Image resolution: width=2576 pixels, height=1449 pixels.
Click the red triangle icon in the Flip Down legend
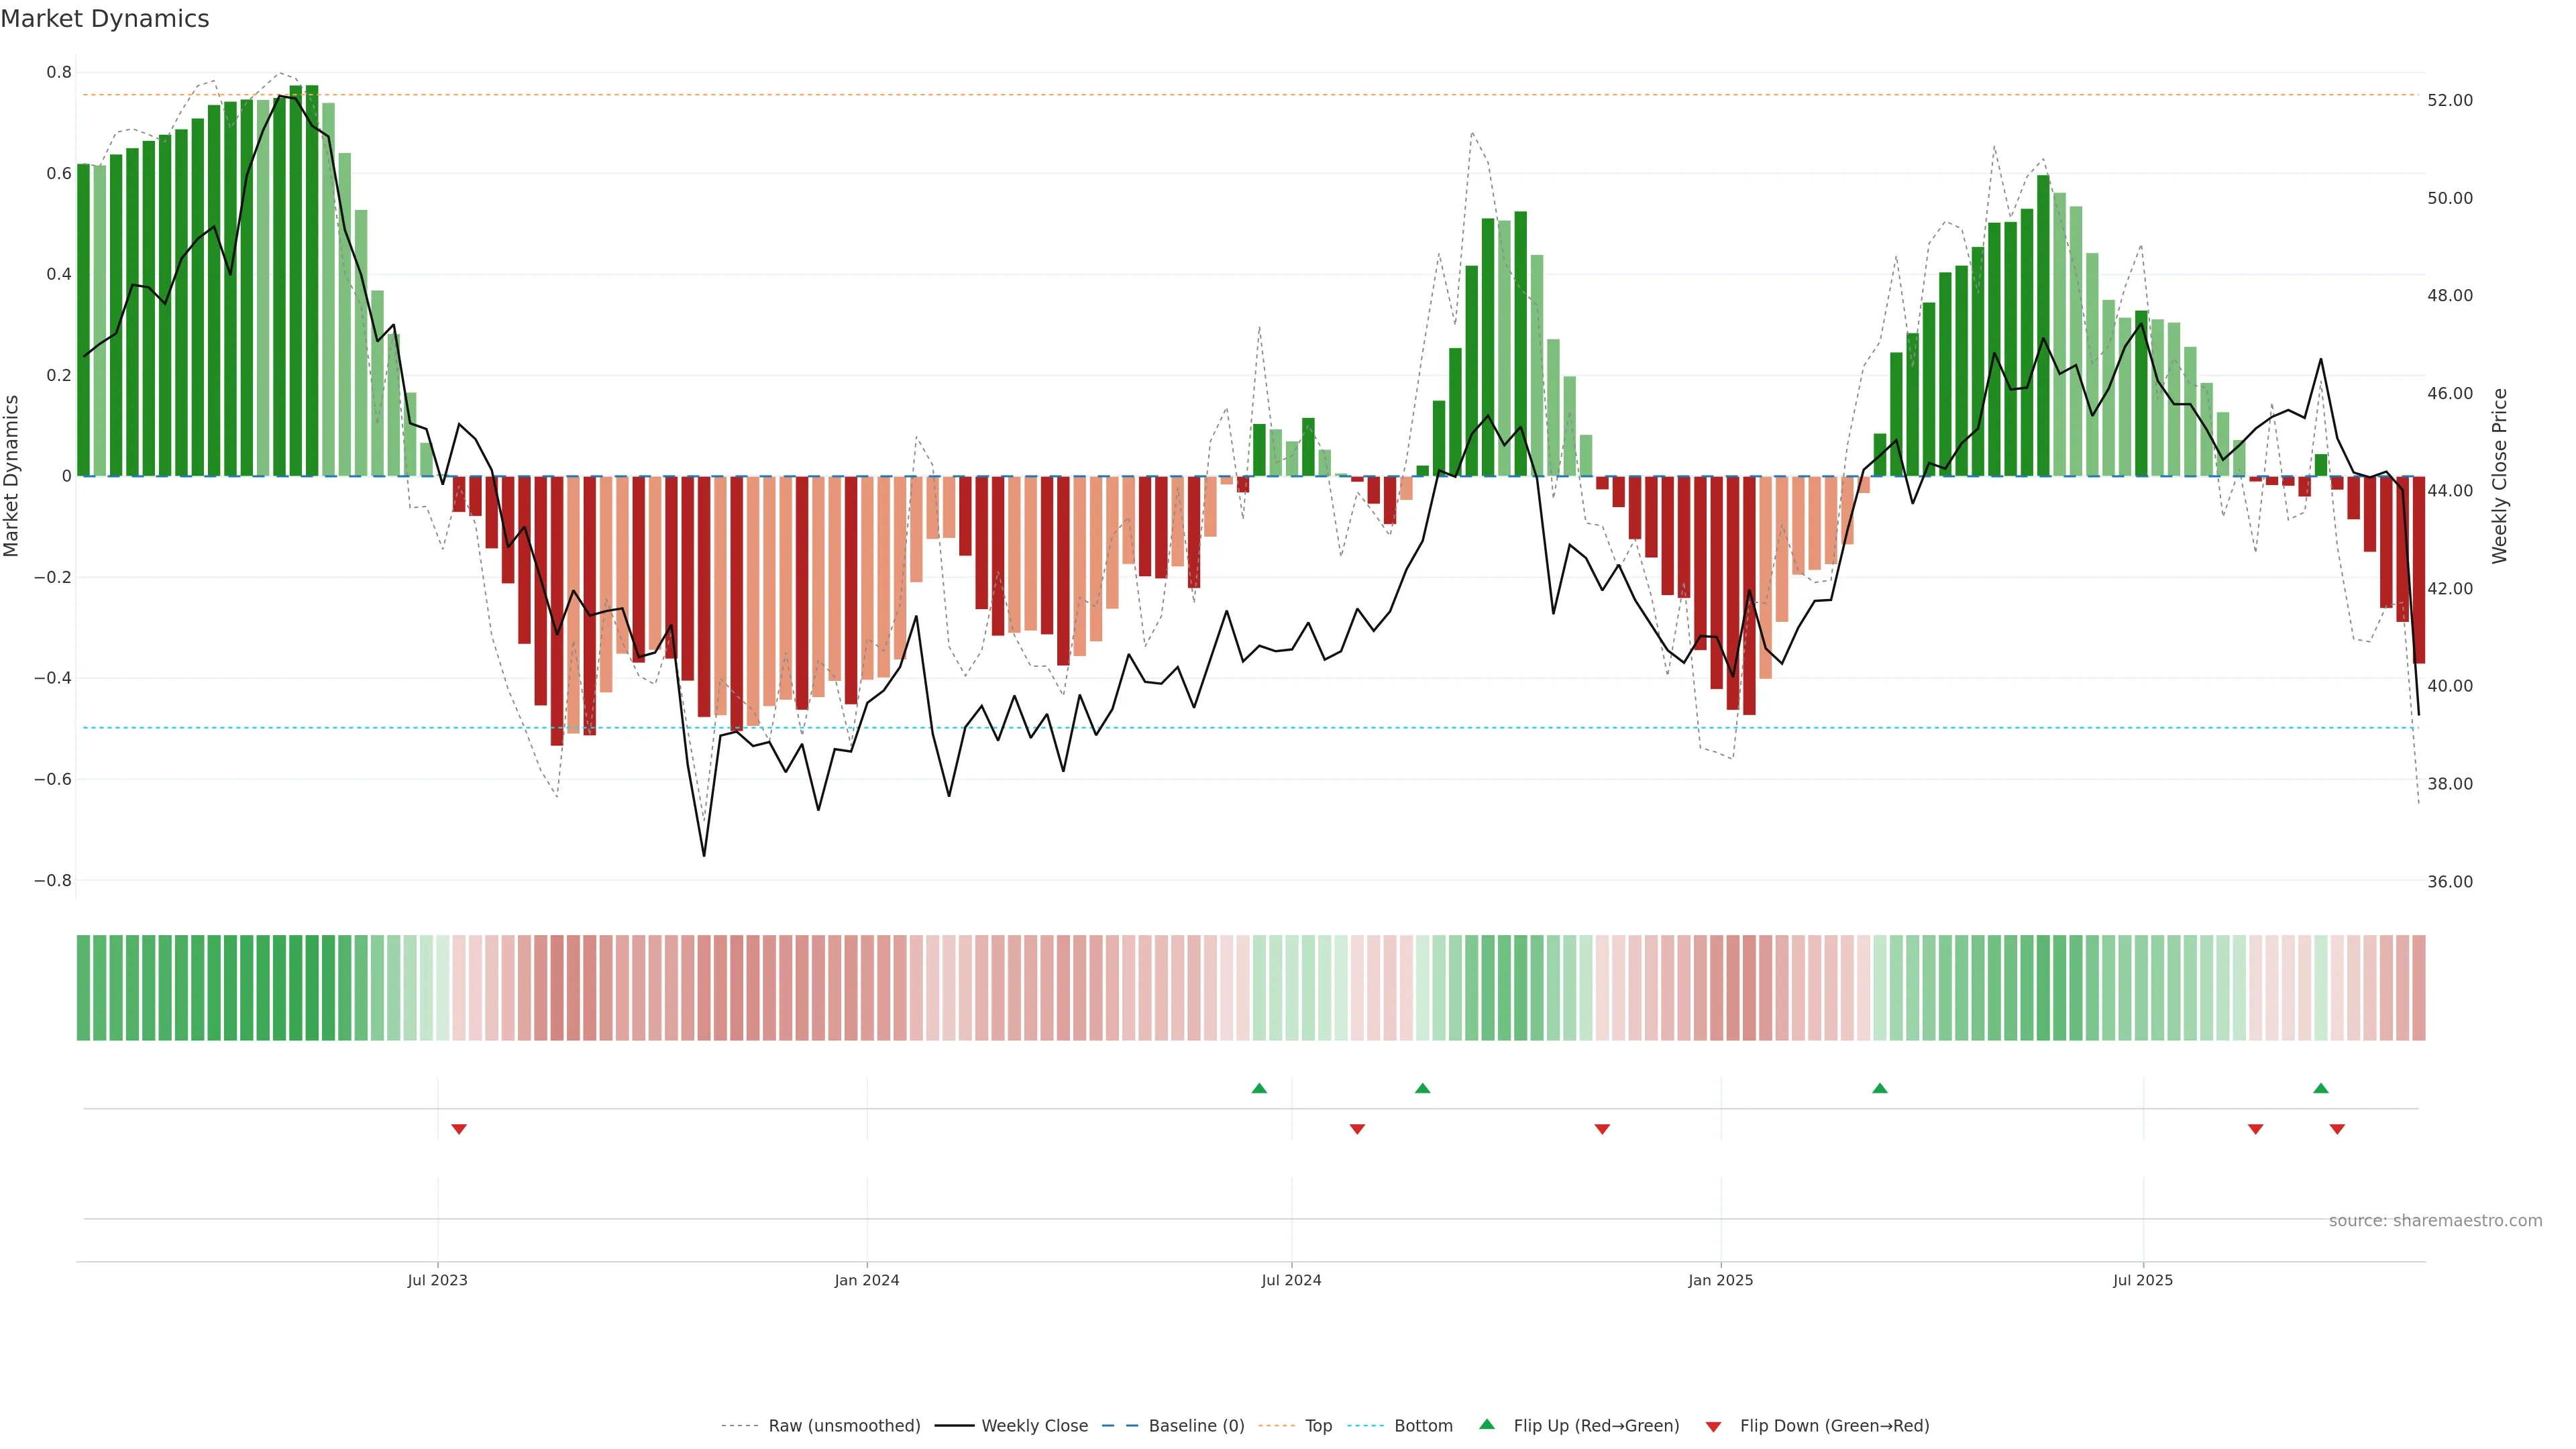(x=1713, y=1427)
